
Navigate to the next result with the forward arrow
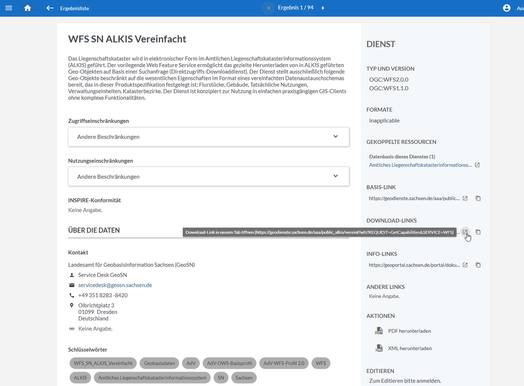(x=323, y=8)
